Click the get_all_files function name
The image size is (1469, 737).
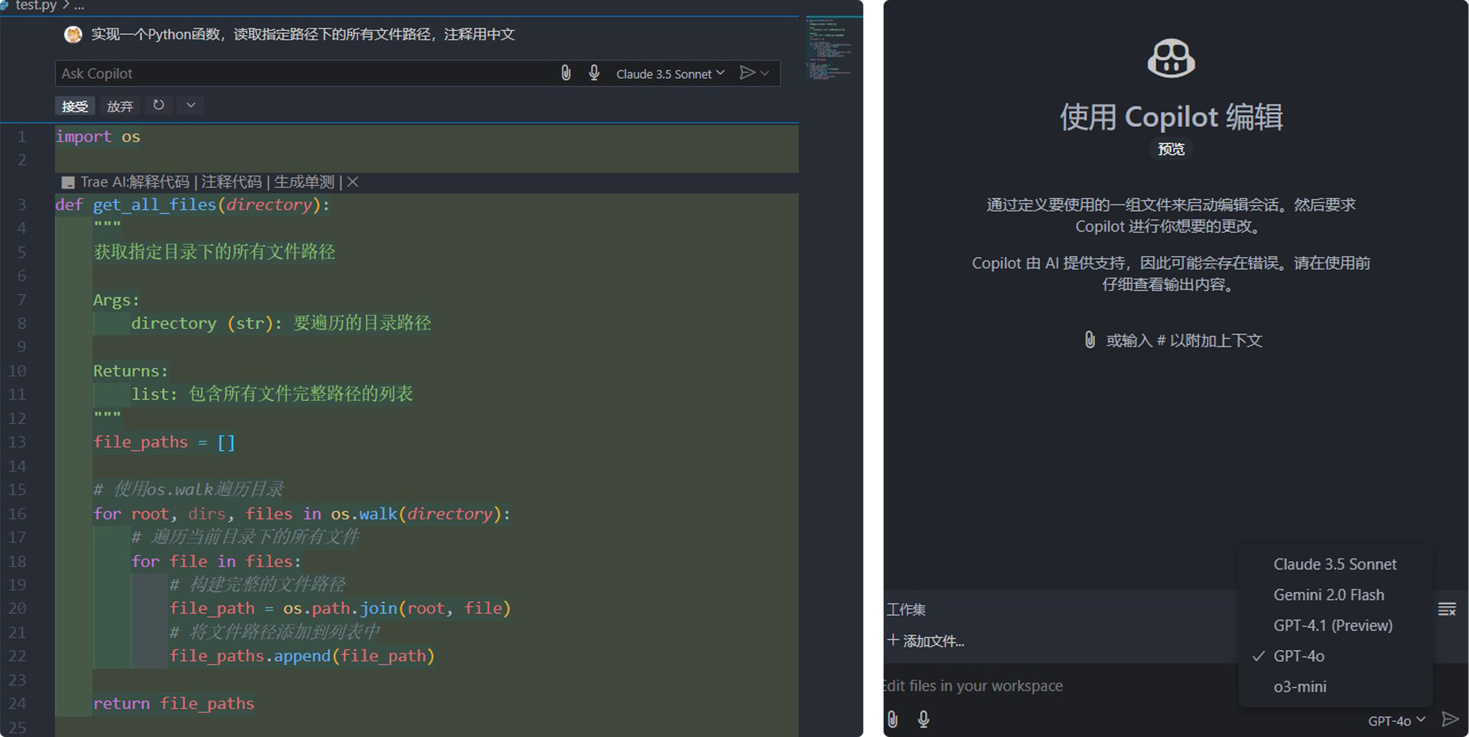(155, 204)
